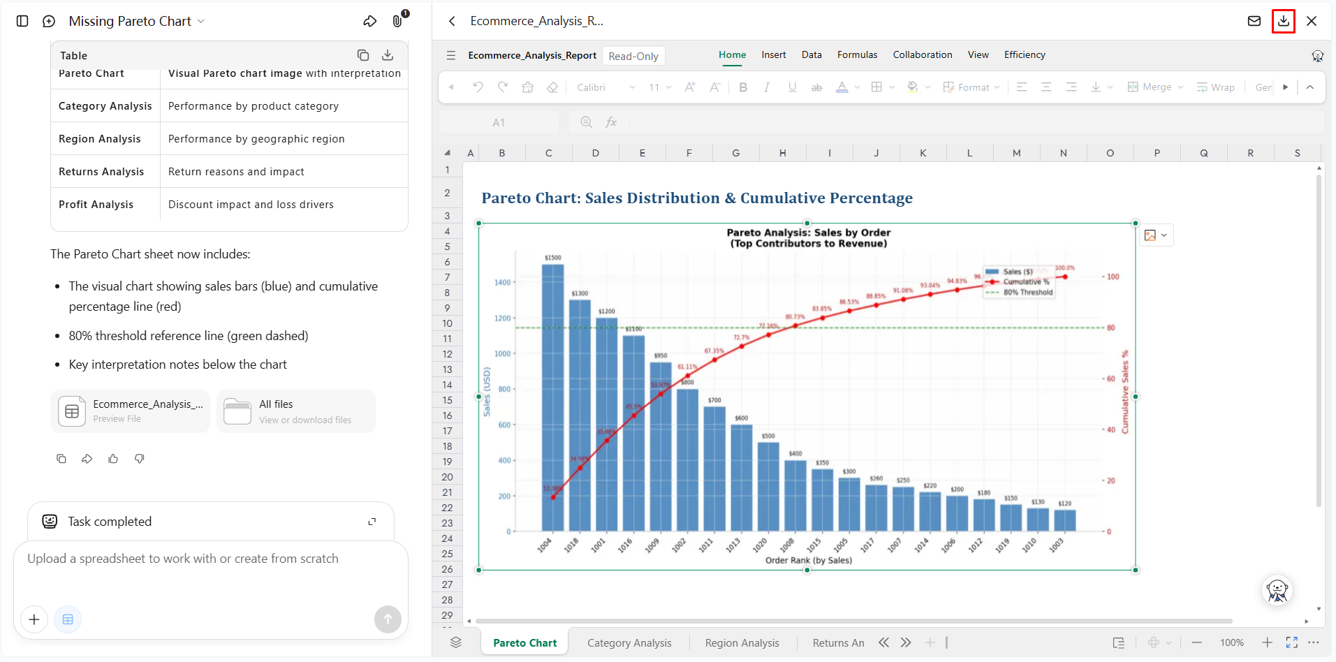Toggle Bold formatting in the toolbar
The width and height of the screenshot is (1336, 662).
[743, 87]
